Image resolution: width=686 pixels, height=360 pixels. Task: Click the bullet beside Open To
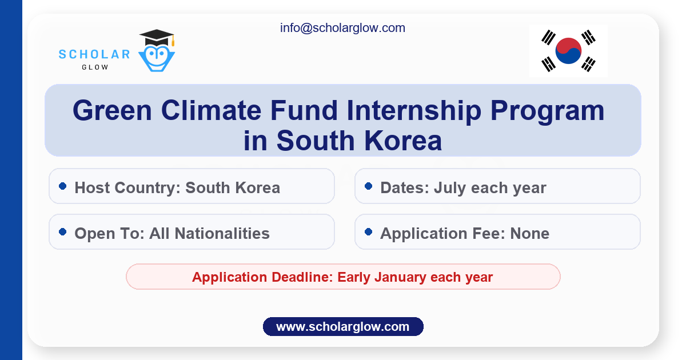[x=63, y=232]
